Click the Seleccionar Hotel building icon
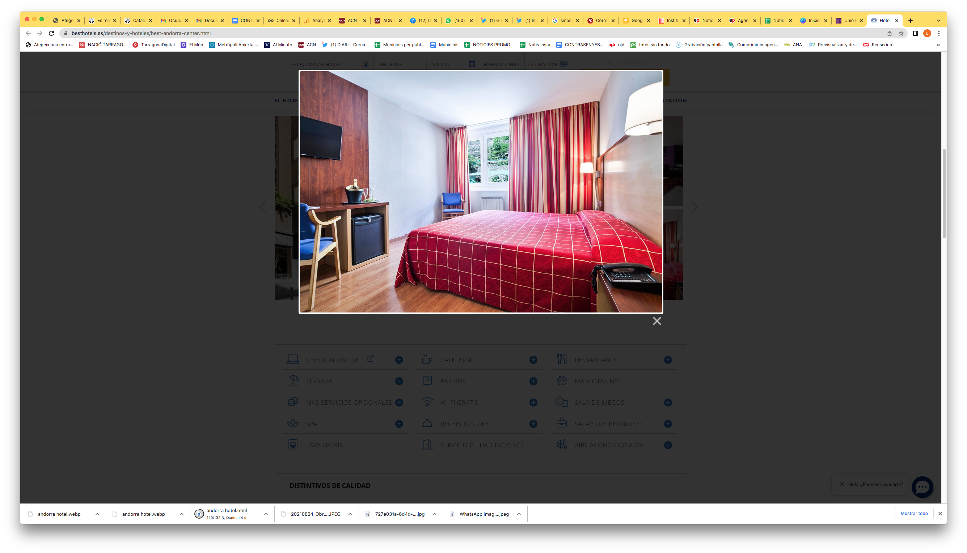Image resolution: width=967 pixels, height=553 pixels. coord(366,64)
